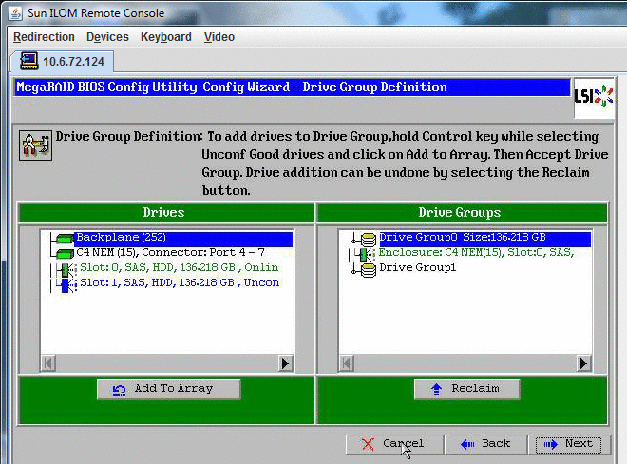The height and width of the screenshot is (464, 627).
Task: Select the Drive Group1 row
Action: click(x=417, y=267)
